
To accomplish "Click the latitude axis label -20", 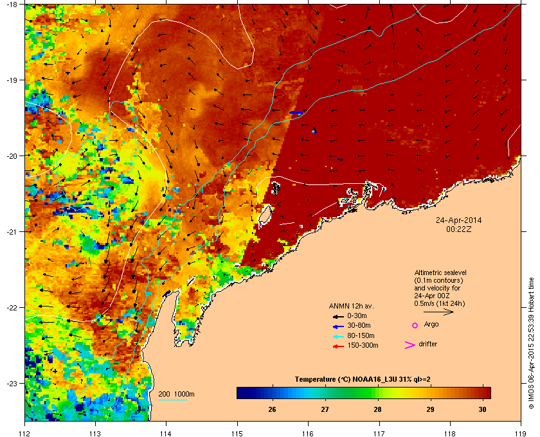I will coord(12,156).
